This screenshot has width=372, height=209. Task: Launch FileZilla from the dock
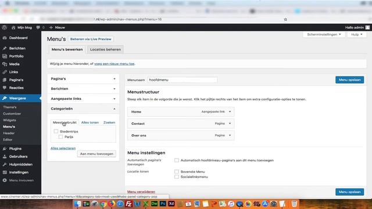point(128,204)
